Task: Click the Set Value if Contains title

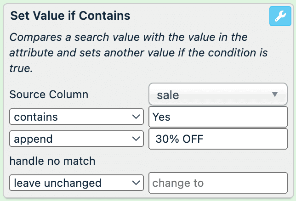Action: click(70, 16)
